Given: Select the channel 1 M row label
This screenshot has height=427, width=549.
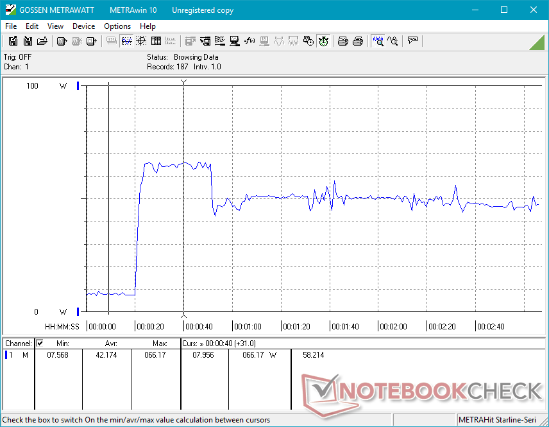Looking at the screenshot, I should (x=17, y=354).
